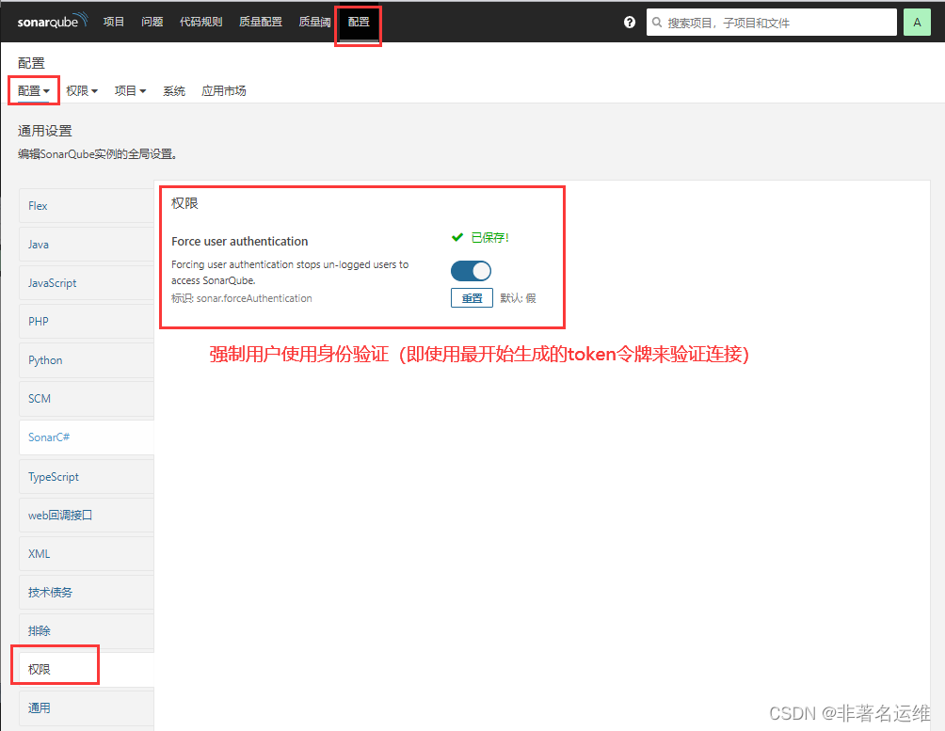Click the 重置 reset button
The width and height of the screenshot is (945, 731).
[x=472, y=297]
